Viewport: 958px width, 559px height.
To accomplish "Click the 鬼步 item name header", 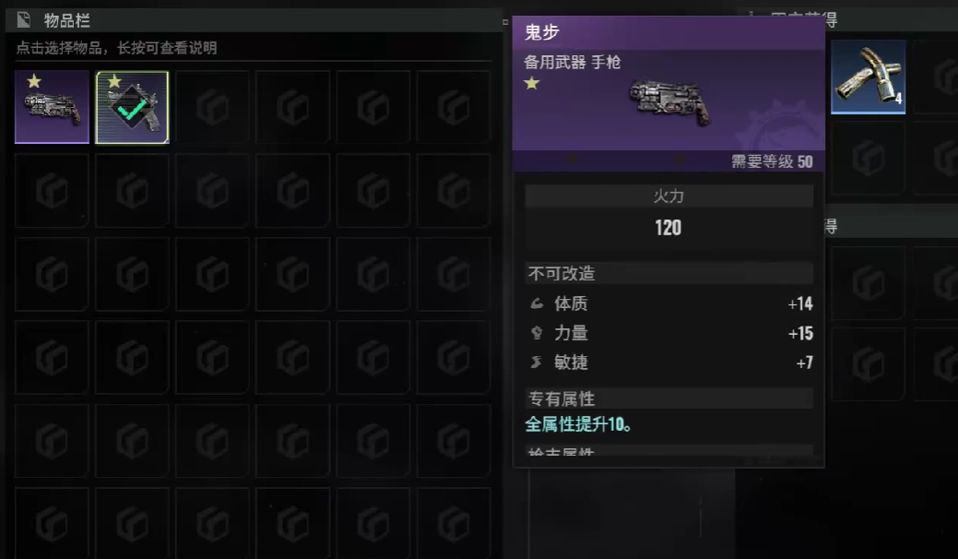I will click(x=542, y=31).
